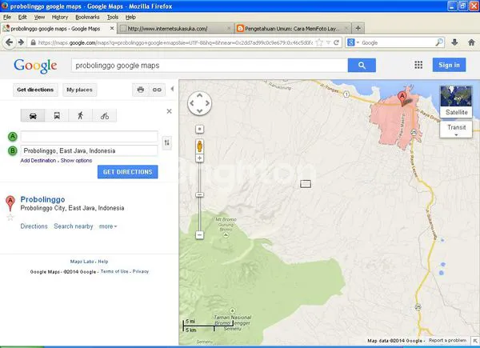Select the walking travel mode
Viewport: 480px width, 348px height.
point(80,115)
